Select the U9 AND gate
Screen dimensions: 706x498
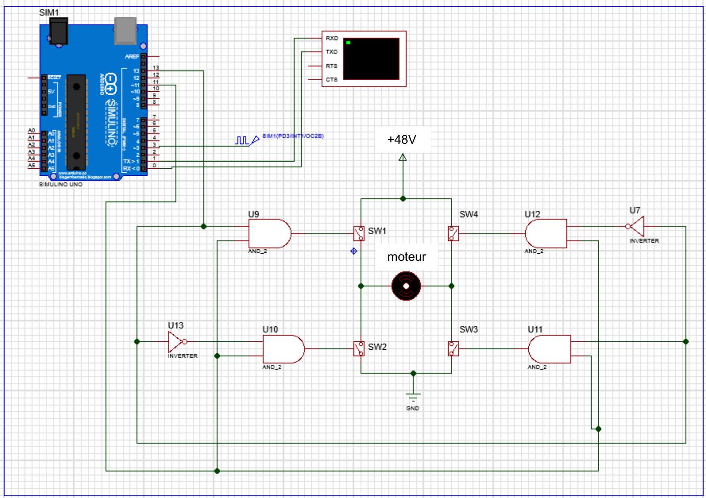coord(269,234)
